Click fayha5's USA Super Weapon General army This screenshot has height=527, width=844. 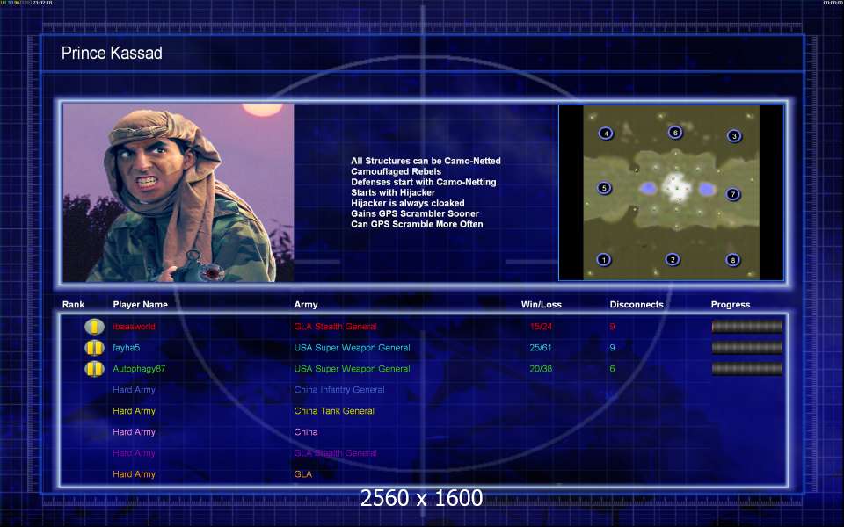coord(352,348)
